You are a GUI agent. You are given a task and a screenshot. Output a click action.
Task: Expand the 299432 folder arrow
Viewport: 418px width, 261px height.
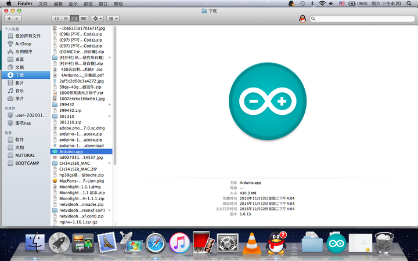tap(110, 104)
